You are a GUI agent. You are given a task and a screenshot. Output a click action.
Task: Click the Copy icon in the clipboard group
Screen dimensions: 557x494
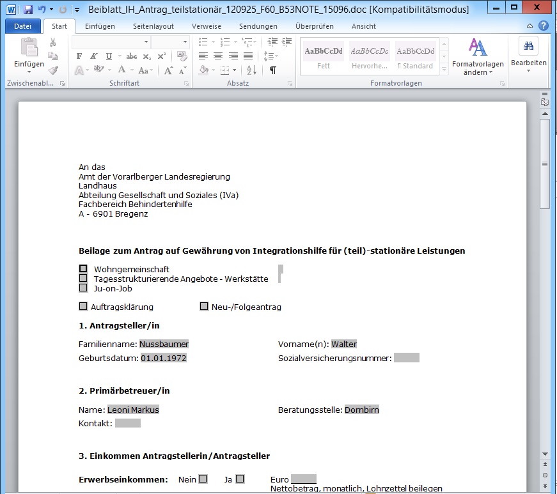53,56
